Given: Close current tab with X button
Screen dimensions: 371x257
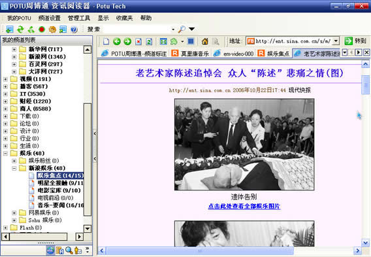Looking at the screenshot, I should (x=366, y=52).
